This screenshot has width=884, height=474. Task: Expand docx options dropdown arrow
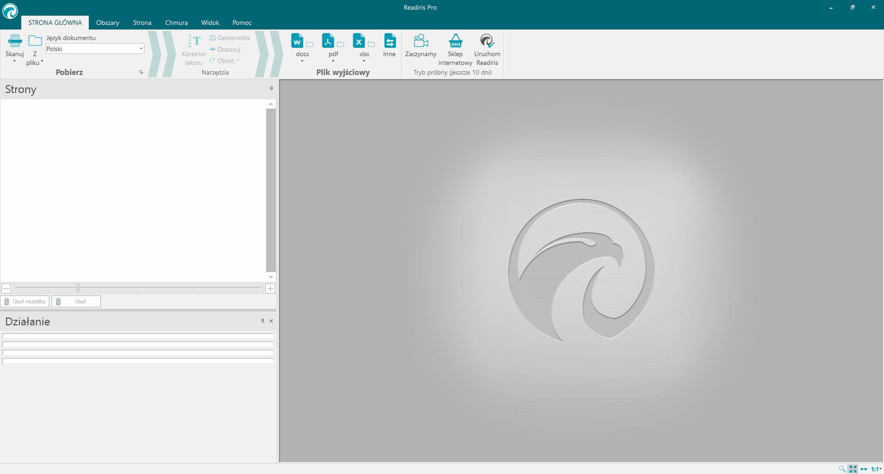click(x=302, y=61)
